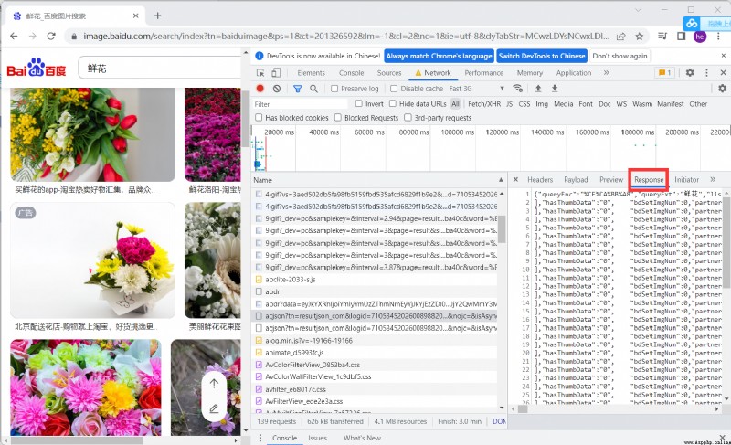Toggle the network filter funnel icon
This screenshot has width=731, height=445.
pyautogui.click(x=298, y=88)
